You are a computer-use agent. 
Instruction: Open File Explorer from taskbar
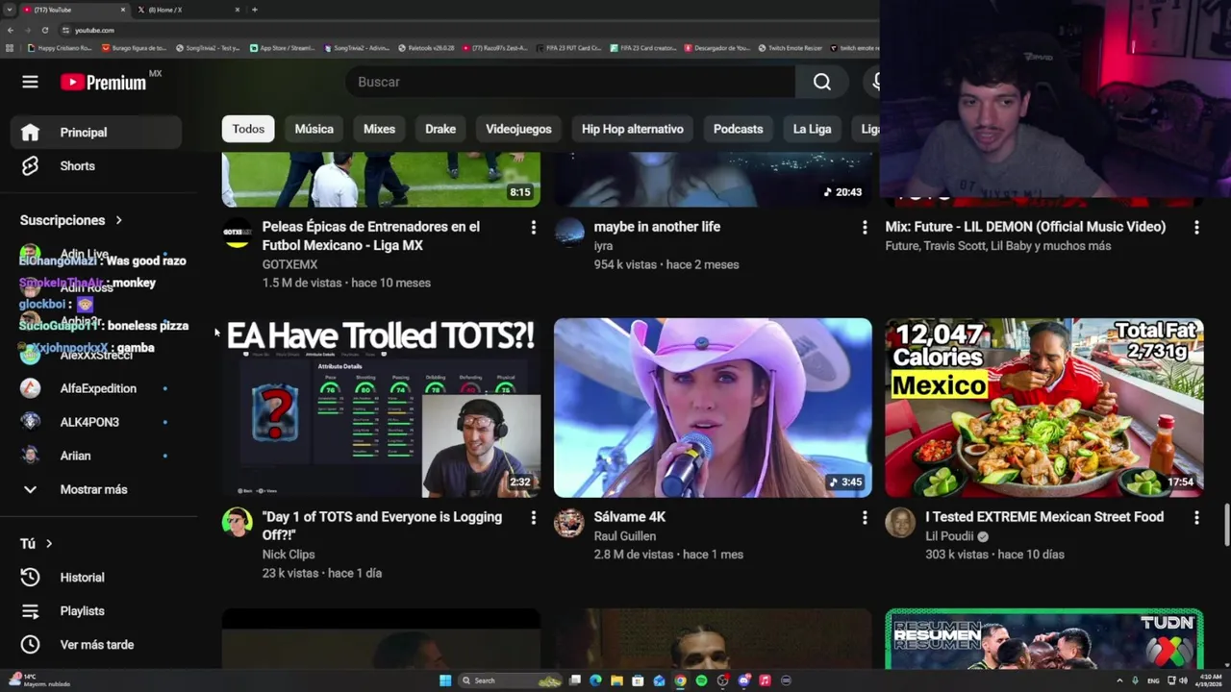pos(616,680)
